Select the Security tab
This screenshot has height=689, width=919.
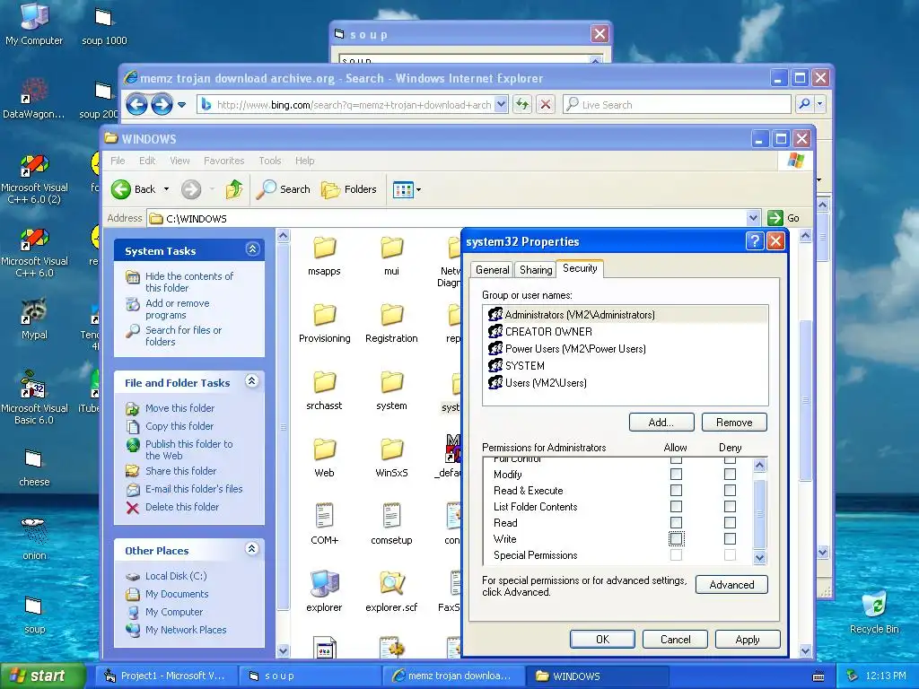pyautogui.click(x=580, y=268)
